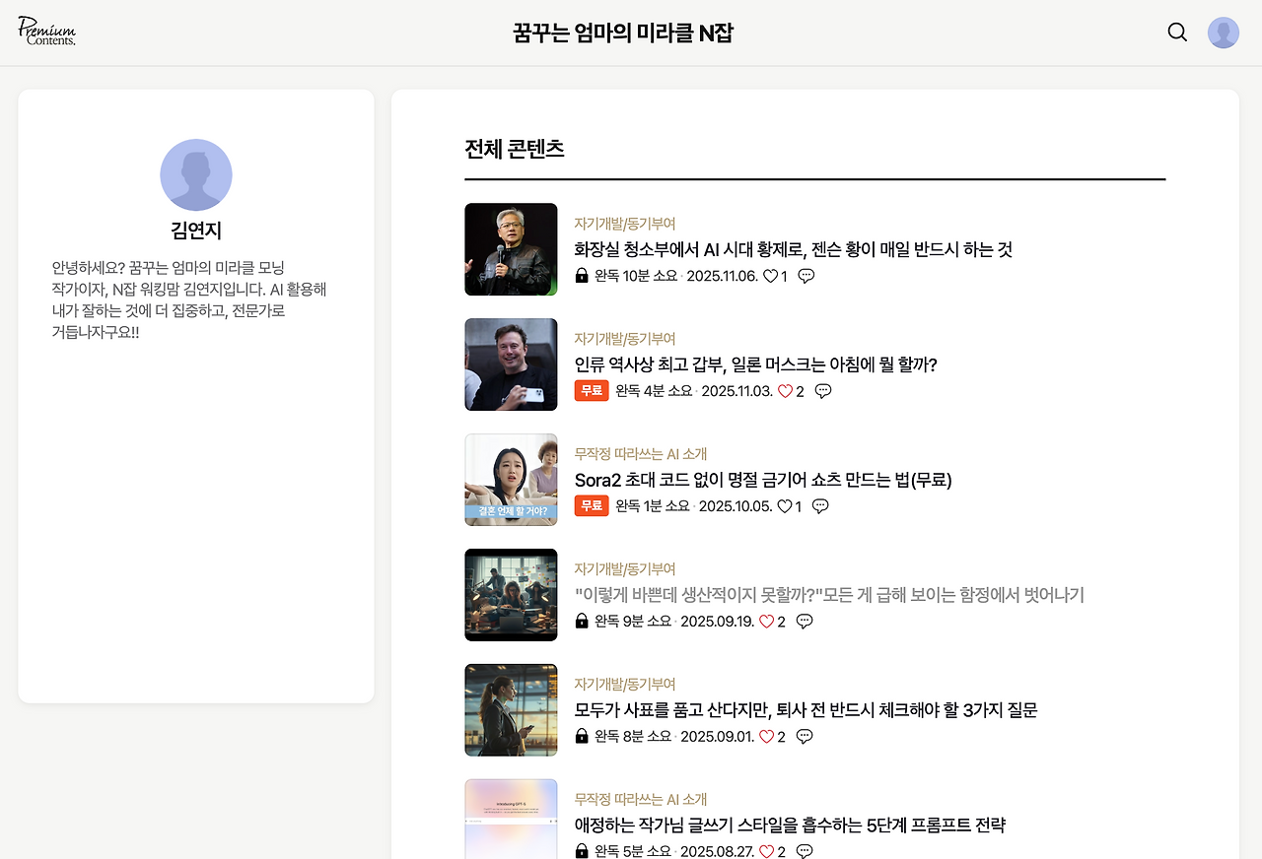This screenshot has width=1262, height=859.
Task: Open comments on the 젠슨 황 article
Action: click(806, 276)
